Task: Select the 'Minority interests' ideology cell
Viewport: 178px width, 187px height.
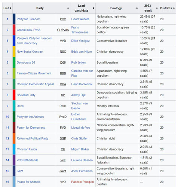Action: pos(117,106)
